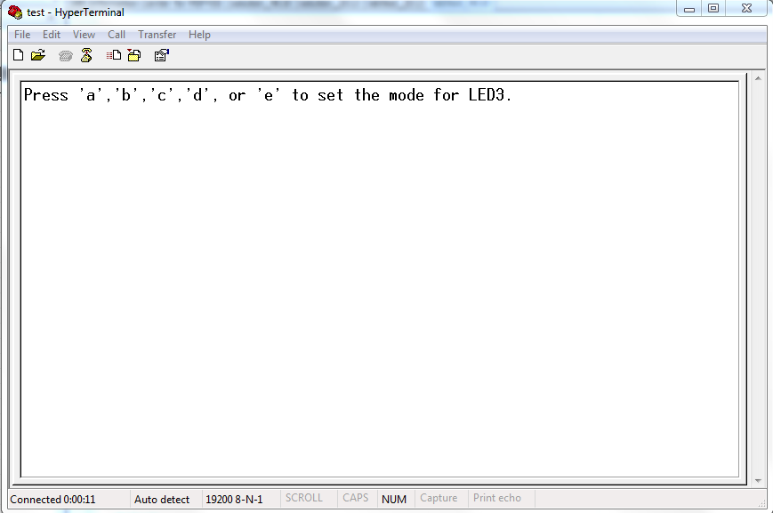Toggle the SCROLL indicator
The height and width of the screenshot is (513, 773).
pos(307,499)
